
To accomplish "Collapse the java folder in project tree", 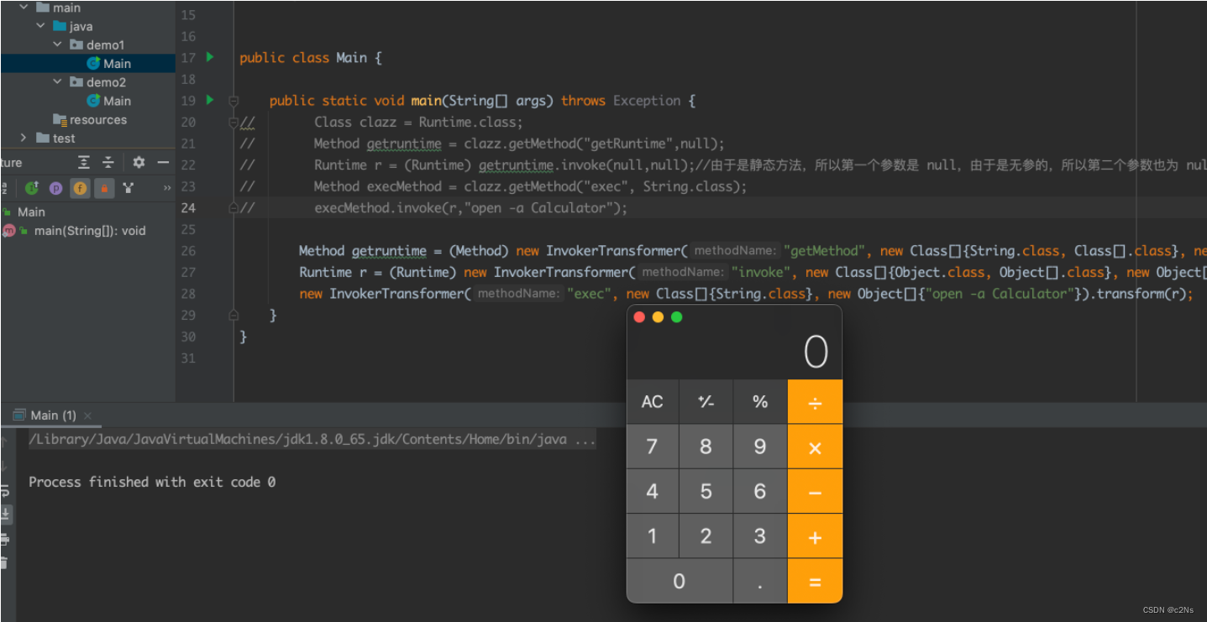I will (x=40, y=26).
